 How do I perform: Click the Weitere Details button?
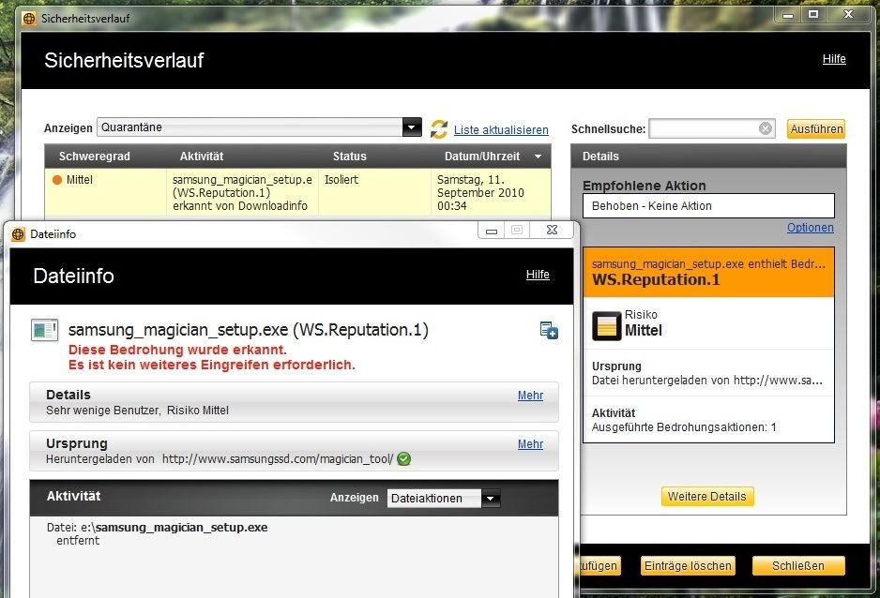coord(707,497)
